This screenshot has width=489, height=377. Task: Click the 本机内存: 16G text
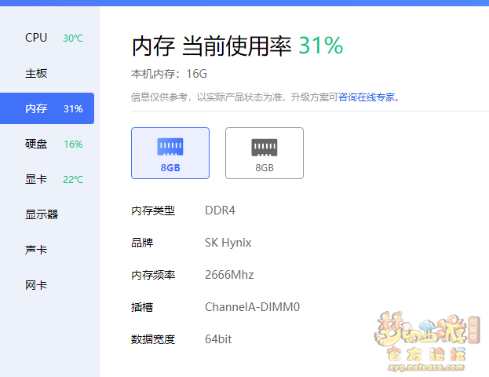tap(169, 74)
